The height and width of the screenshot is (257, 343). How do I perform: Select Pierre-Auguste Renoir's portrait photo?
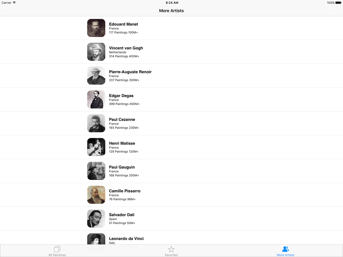(x=96, y=76)
